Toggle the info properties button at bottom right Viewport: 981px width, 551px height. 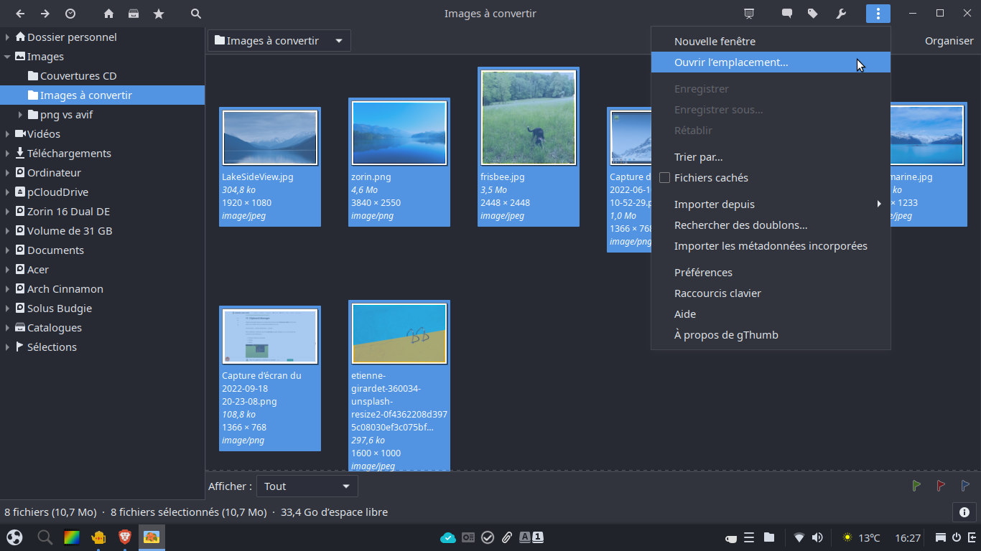coord(964,512)
